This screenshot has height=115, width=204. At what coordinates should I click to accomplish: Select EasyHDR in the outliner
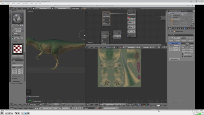175,17
